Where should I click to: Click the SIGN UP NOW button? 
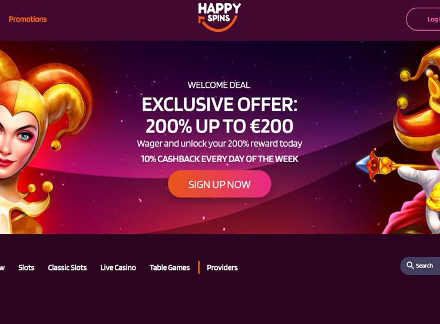tap(220, 184)
